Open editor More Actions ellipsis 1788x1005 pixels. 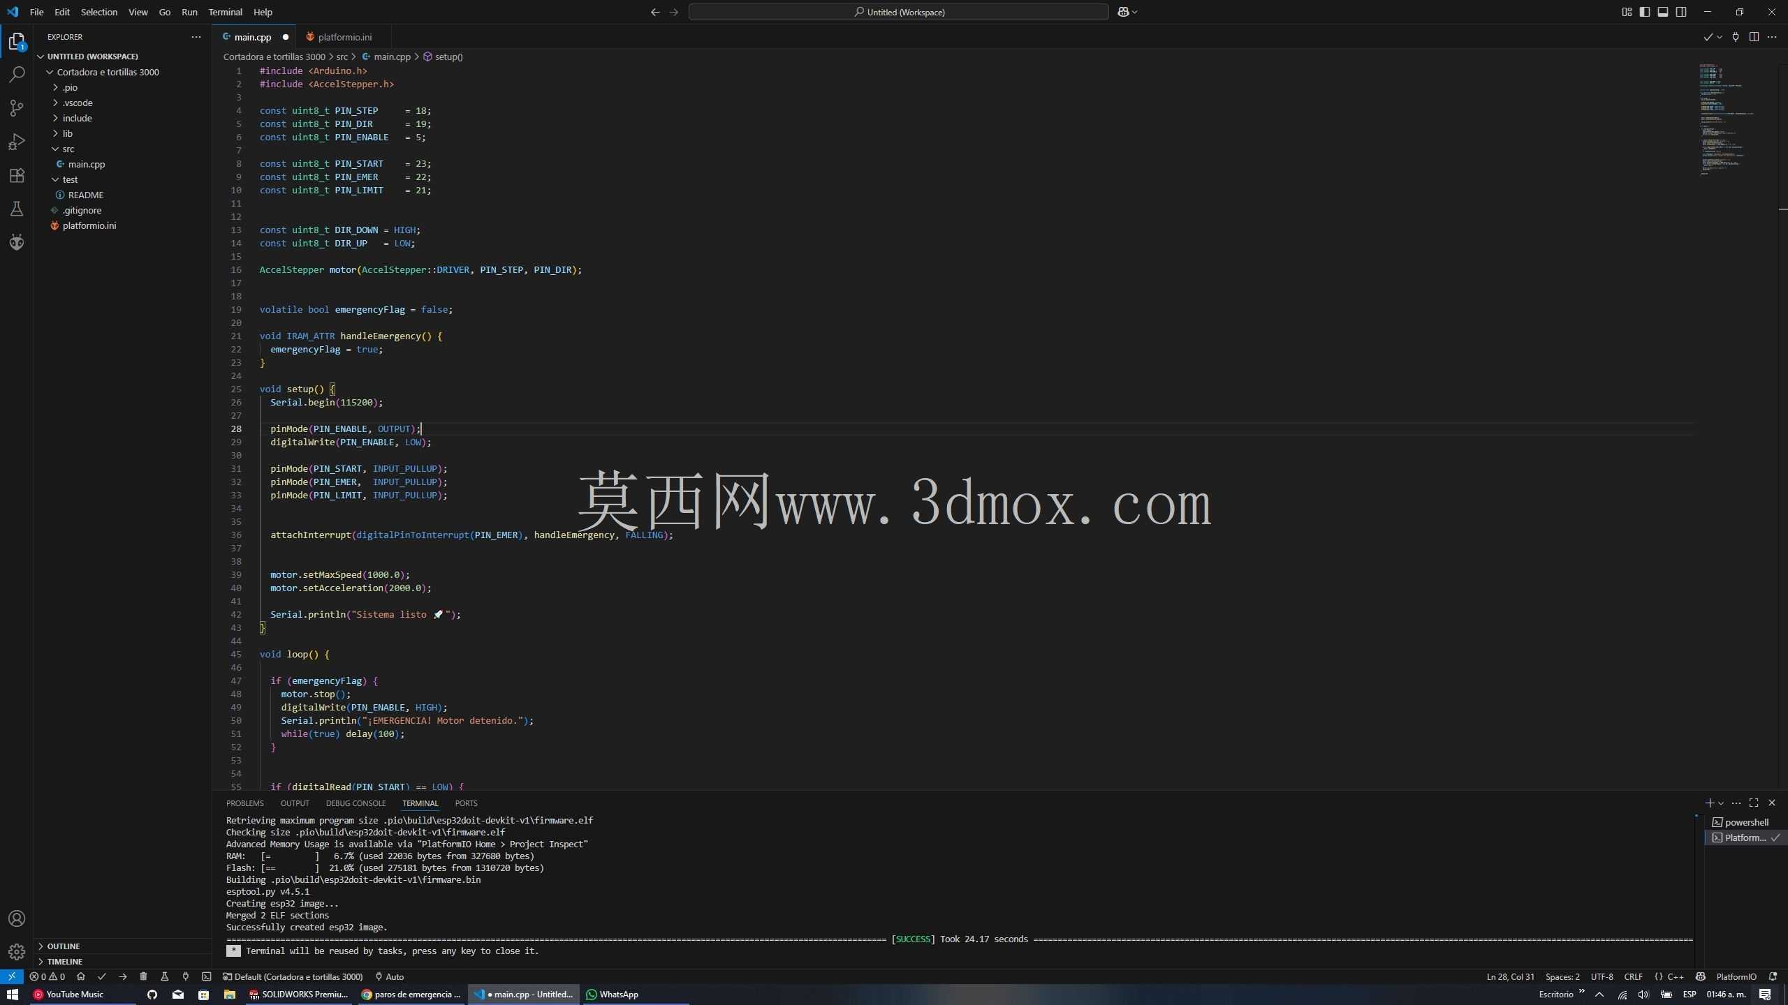[x=1772, y=37]
